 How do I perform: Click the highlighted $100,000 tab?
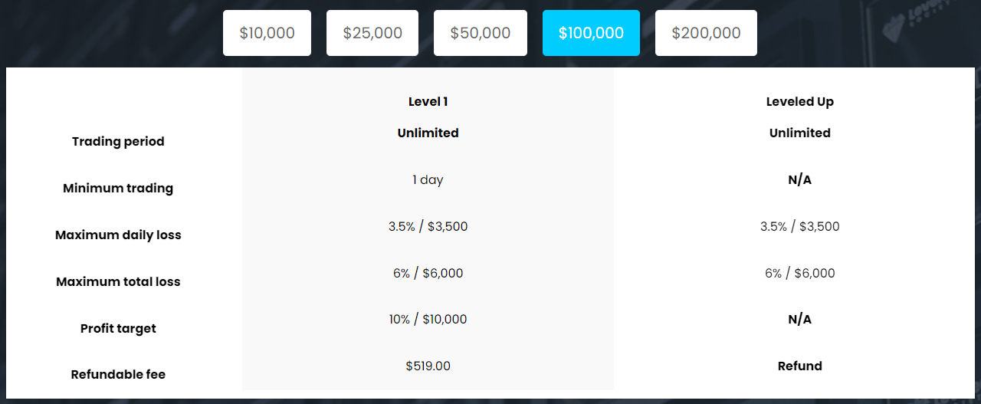click(591, 33)
